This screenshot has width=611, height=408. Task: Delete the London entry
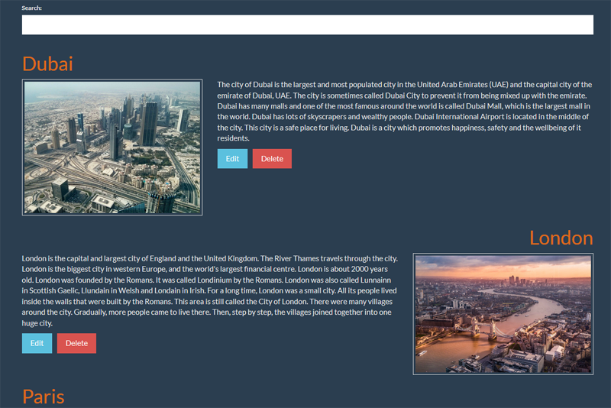[77, 343]
